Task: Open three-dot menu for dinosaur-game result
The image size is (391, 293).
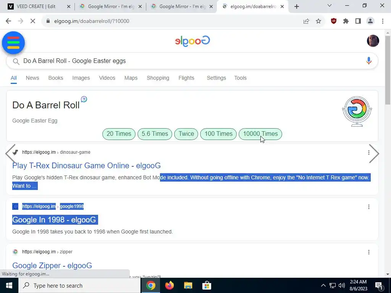Action: pos(368,153)
